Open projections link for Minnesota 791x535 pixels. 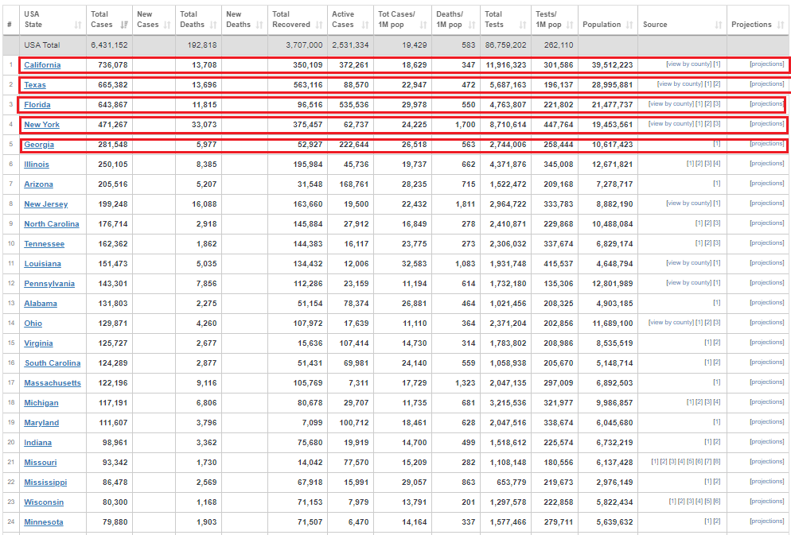click(766, 521)
